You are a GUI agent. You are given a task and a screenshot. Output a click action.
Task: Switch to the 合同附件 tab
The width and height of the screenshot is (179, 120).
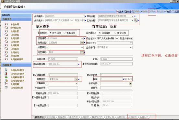132,117
